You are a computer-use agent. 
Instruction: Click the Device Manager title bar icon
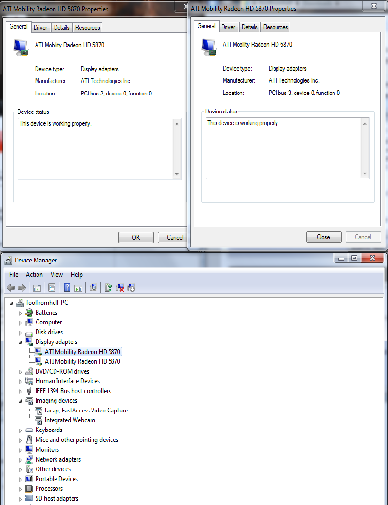tap(8, 260)
